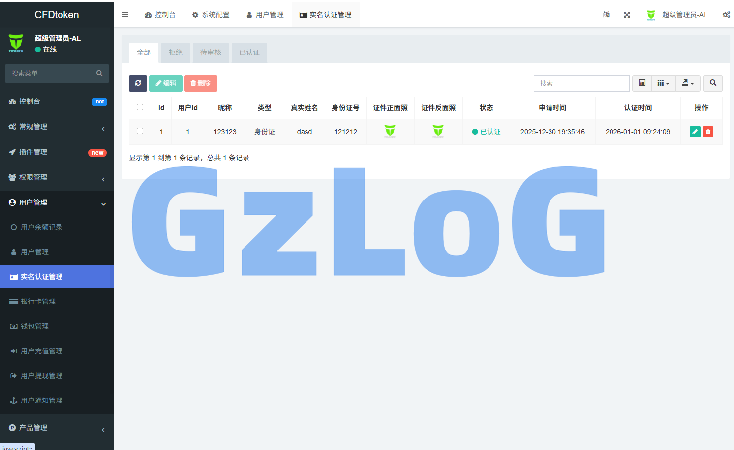Click the red delete row icon
734x450 pixels.
[x=708, y=132]
